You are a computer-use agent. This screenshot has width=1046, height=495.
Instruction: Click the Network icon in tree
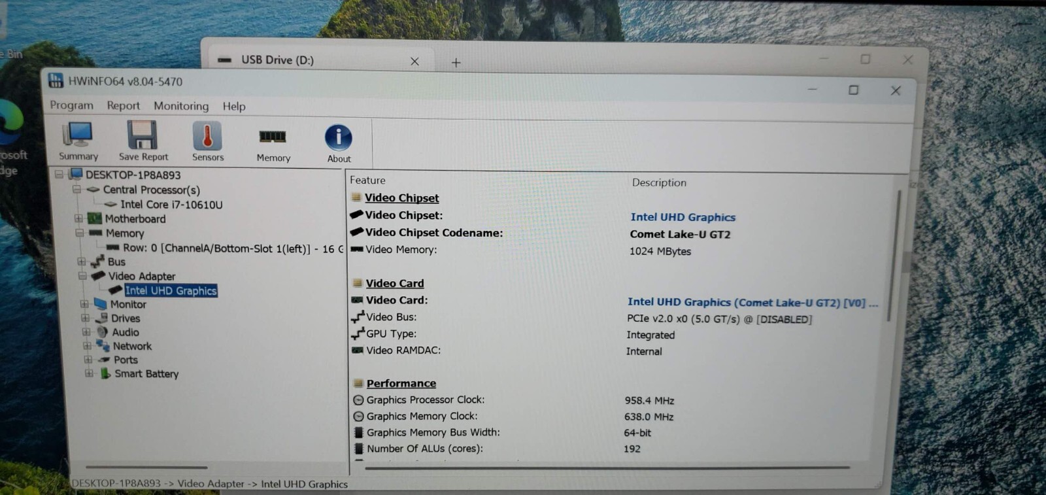coord(103,346)
